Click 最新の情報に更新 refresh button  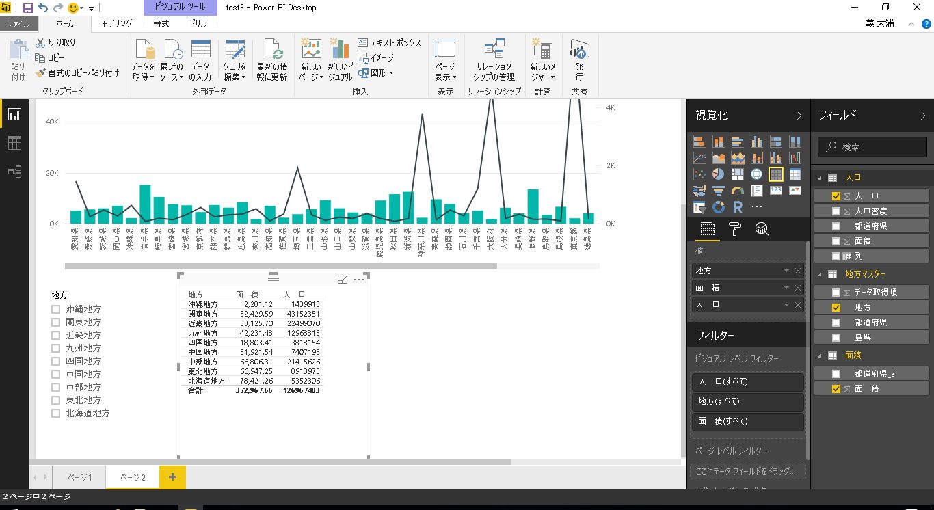272,60
